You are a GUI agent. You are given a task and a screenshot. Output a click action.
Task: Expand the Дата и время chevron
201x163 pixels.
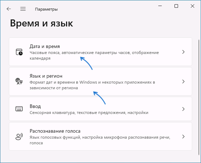coord(183,52)
